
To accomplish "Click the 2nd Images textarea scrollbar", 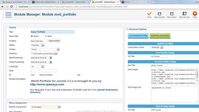I will [197, 75].
